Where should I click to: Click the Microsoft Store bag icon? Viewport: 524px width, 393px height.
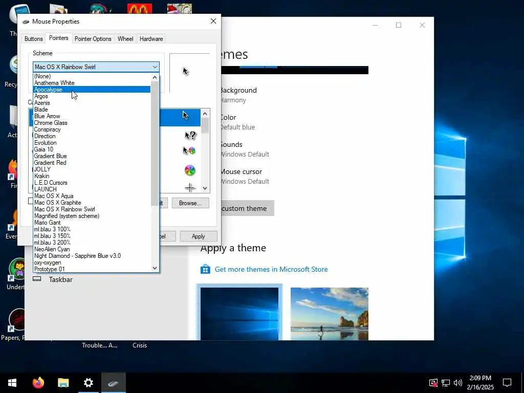(205, 269)
